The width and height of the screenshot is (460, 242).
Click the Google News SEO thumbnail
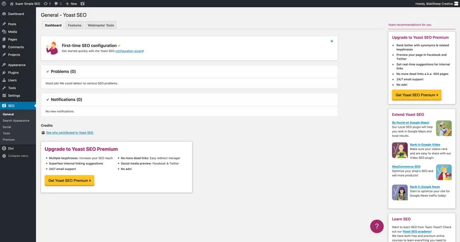pyautogui.click(x=400, y=193)
